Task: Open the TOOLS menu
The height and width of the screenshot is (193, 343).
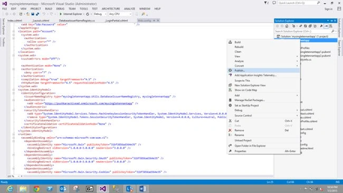Action: (83, 9)
